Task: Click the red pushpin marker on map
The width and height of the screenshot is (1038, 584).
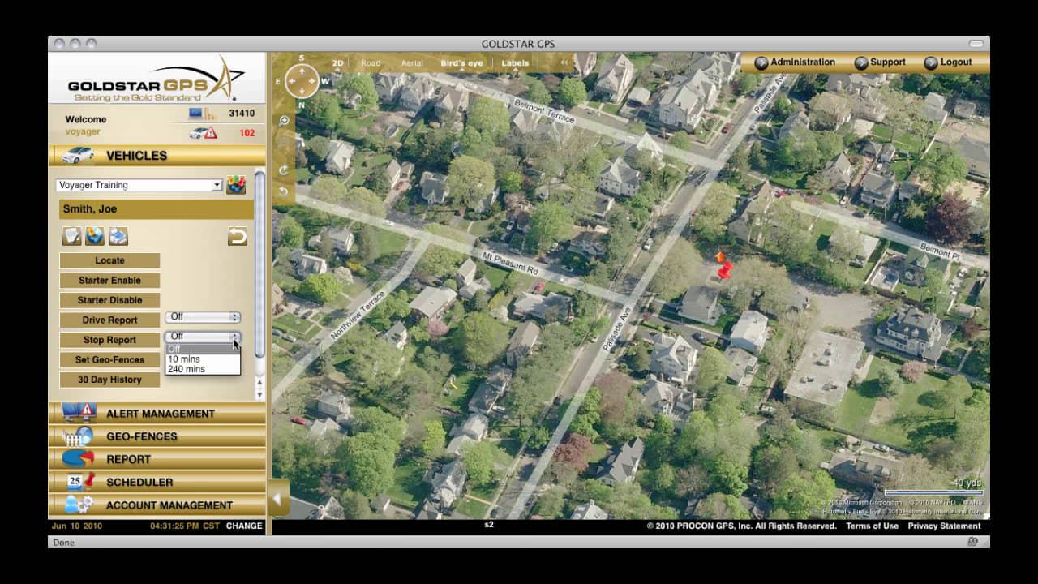Action: point(724,270)
